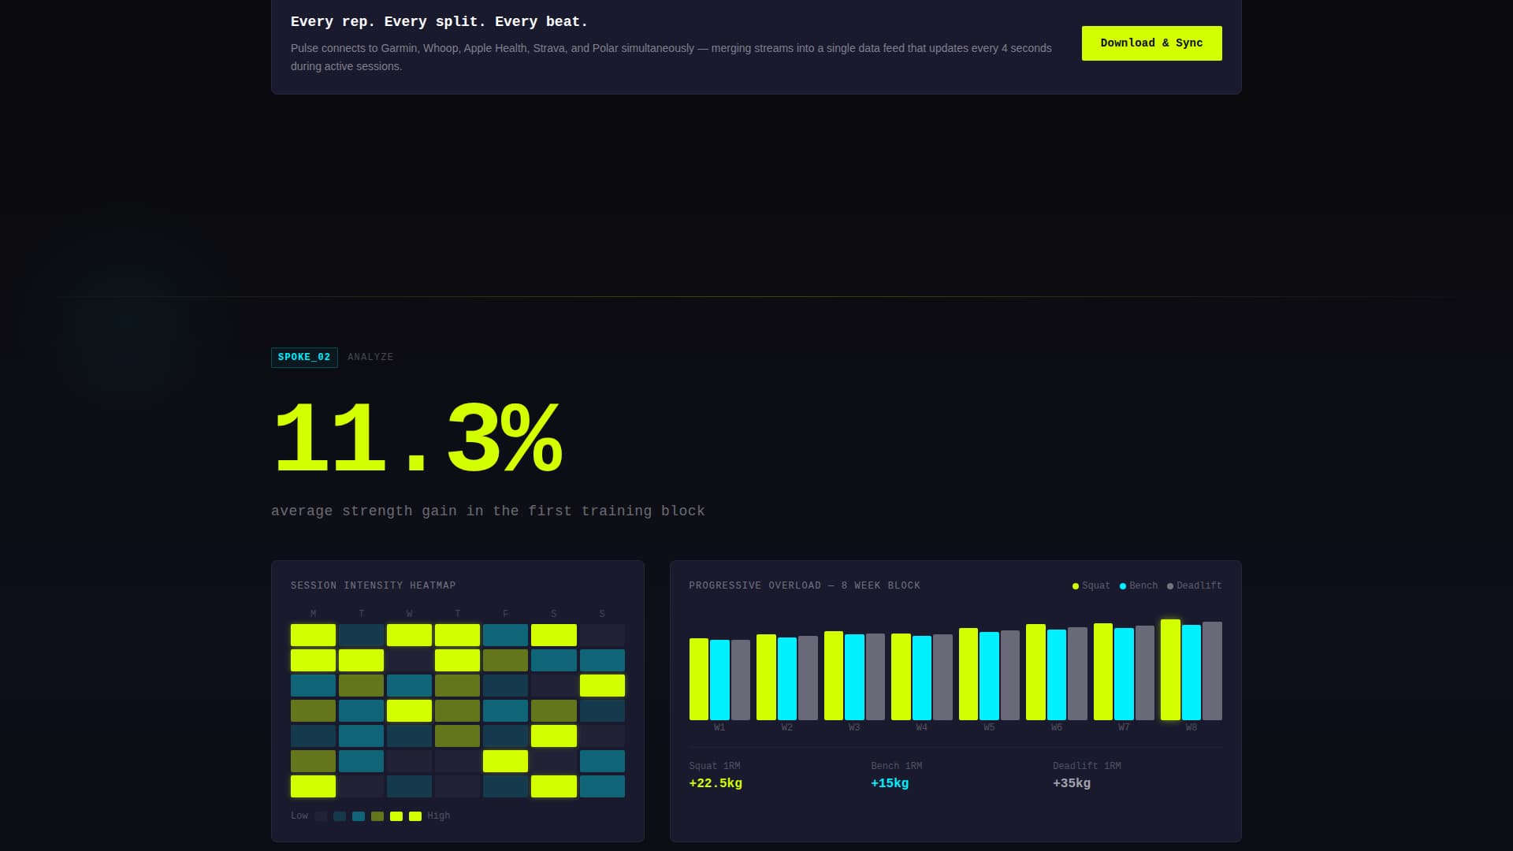Click the Squat 1RM label
Image resolution: width=1513 pixels, height=851 pixels.
[x=715, y=766]
